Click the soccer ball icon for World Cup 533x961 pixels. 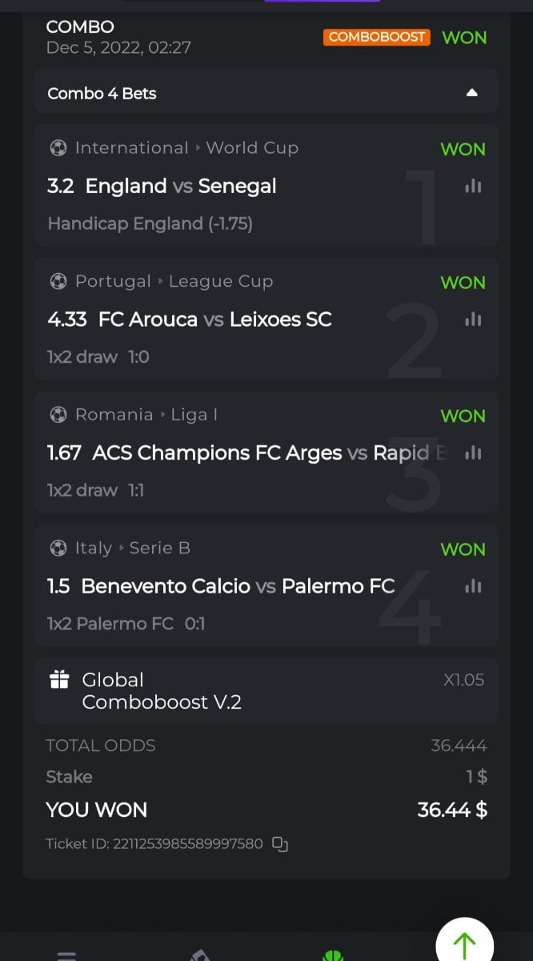tap(58, 148)
